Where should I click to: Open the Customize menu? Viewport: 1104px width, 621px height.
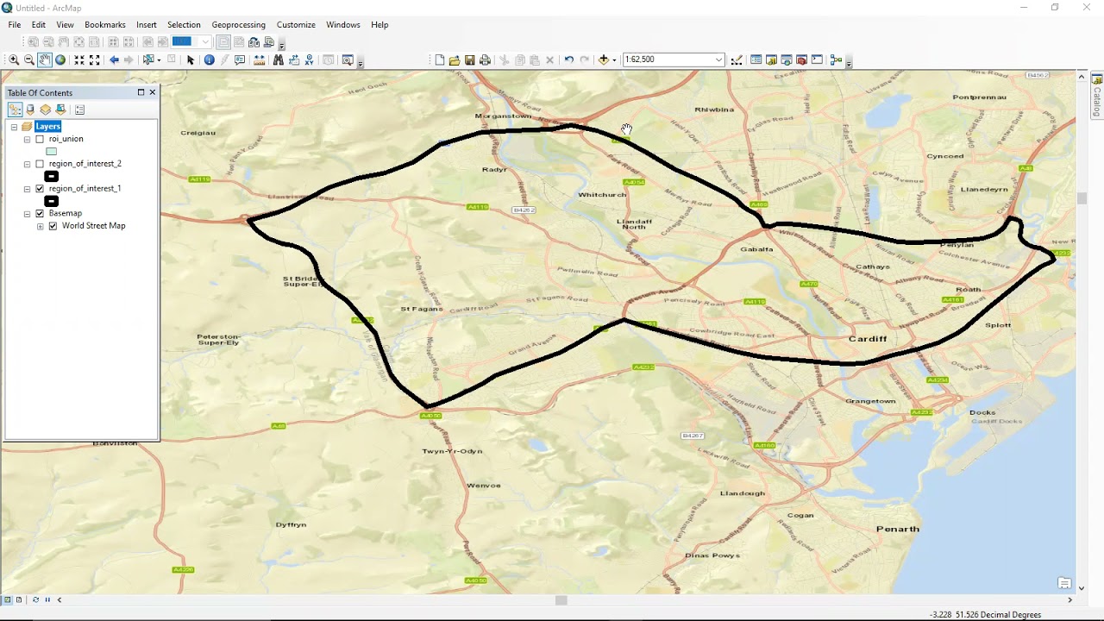point(296,25)
